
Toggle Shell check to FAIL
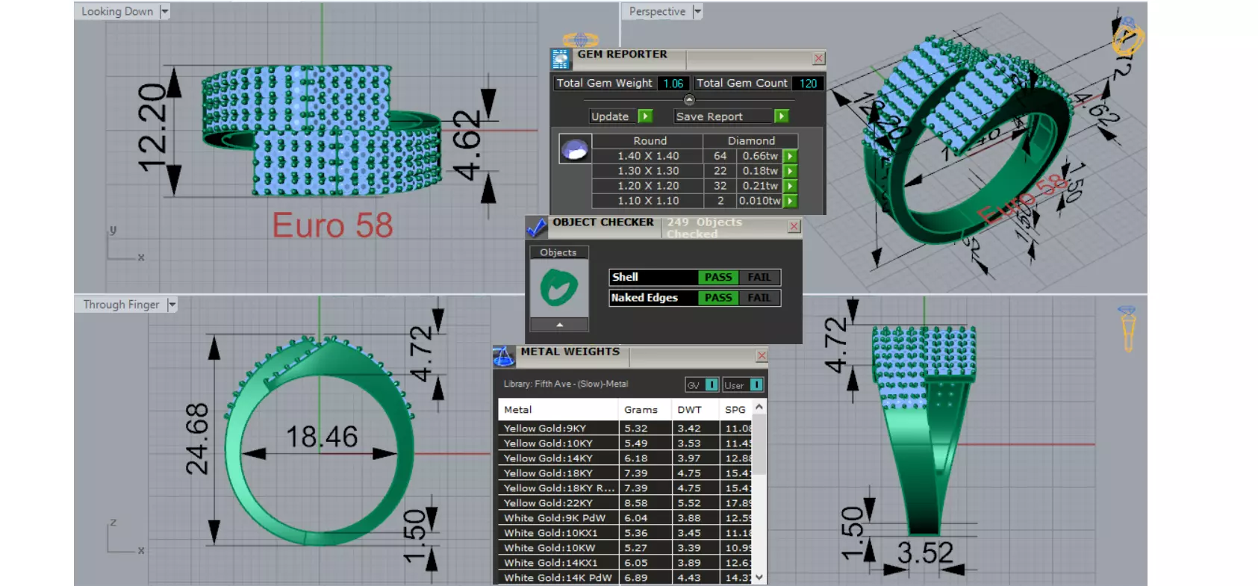[759, 278]
